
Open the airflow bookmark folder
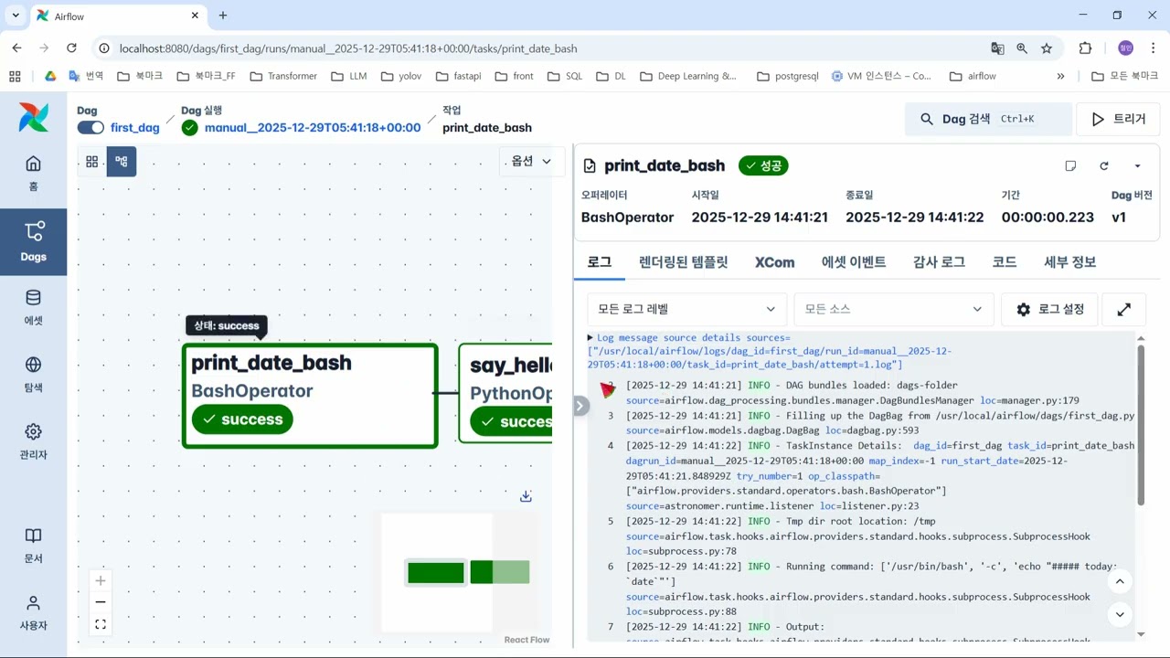click(x=973, y=76)
